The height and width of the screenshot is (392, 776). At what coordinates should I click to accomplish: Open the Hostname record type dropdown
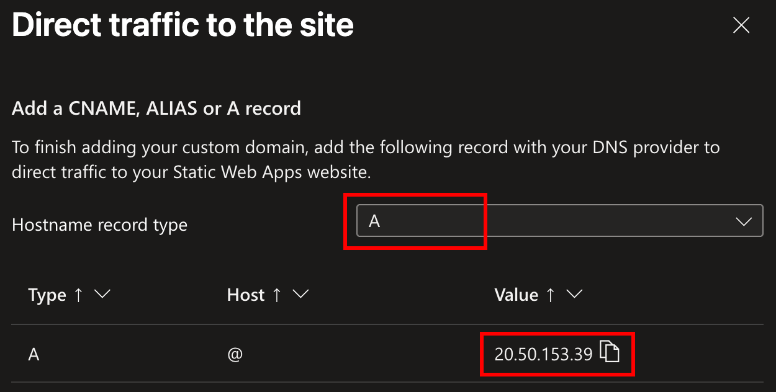559,221
